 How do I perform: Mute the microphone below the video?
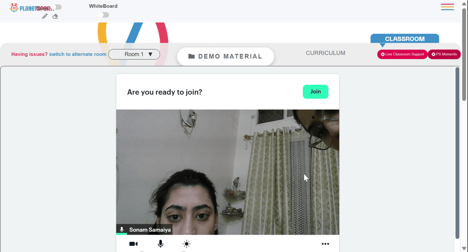pos(161,244)
